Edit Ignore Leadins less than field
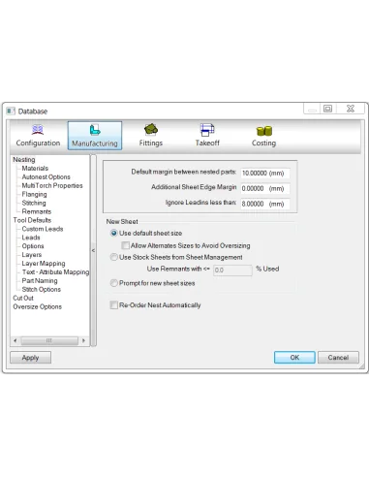The image size is (369, 477). [264, 204]
